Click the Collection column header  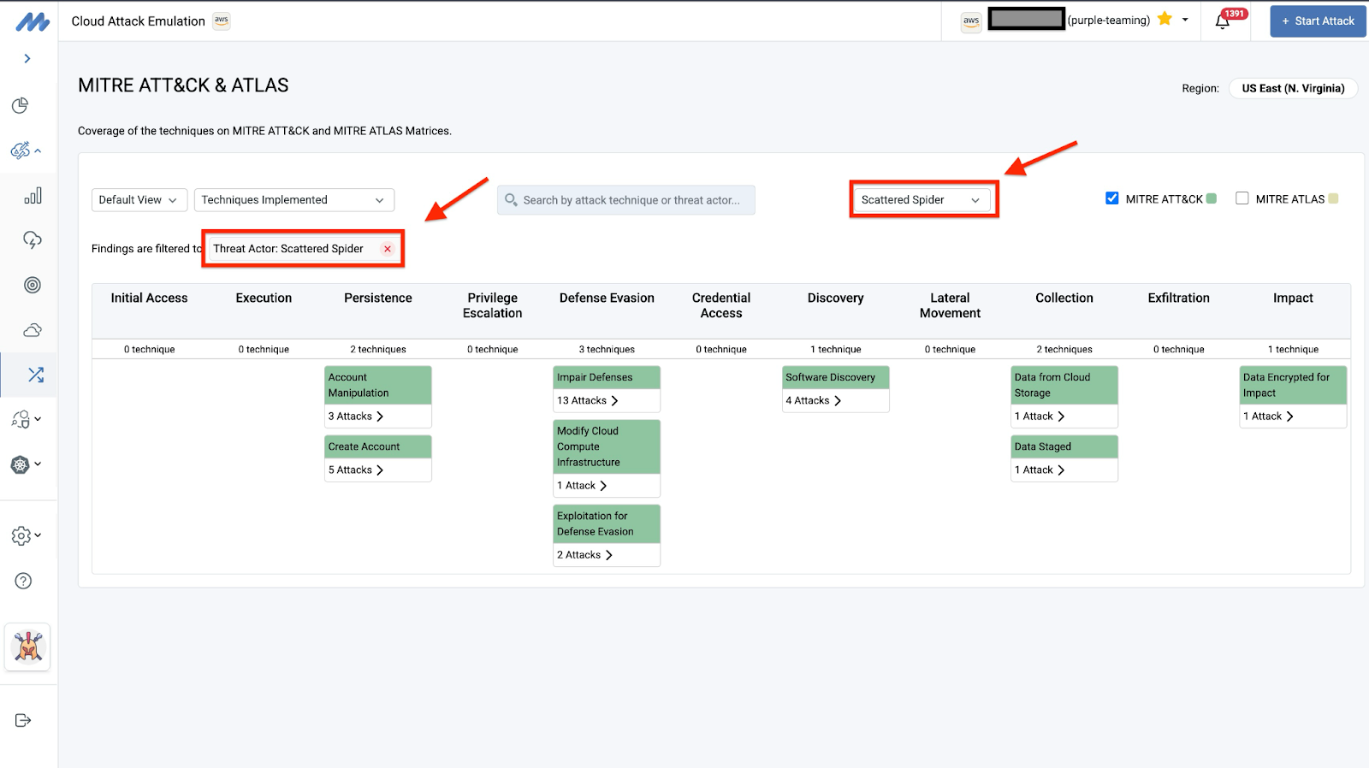1064,298
